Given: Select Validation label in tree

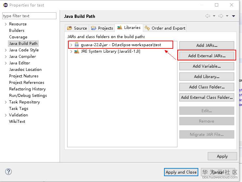Looking at the screenshot, I should tap(19, 115).
